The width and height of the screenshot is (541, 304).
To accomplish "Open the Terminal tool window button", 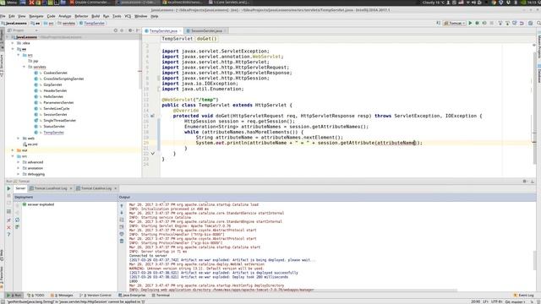I will coord(161,296).
